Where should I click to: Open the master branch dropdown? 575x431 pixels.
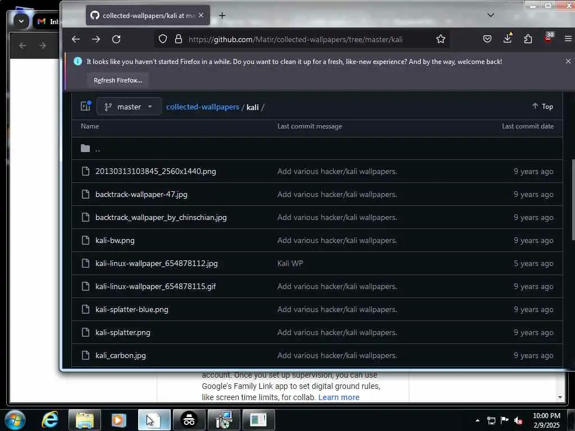tap(129, 107)
